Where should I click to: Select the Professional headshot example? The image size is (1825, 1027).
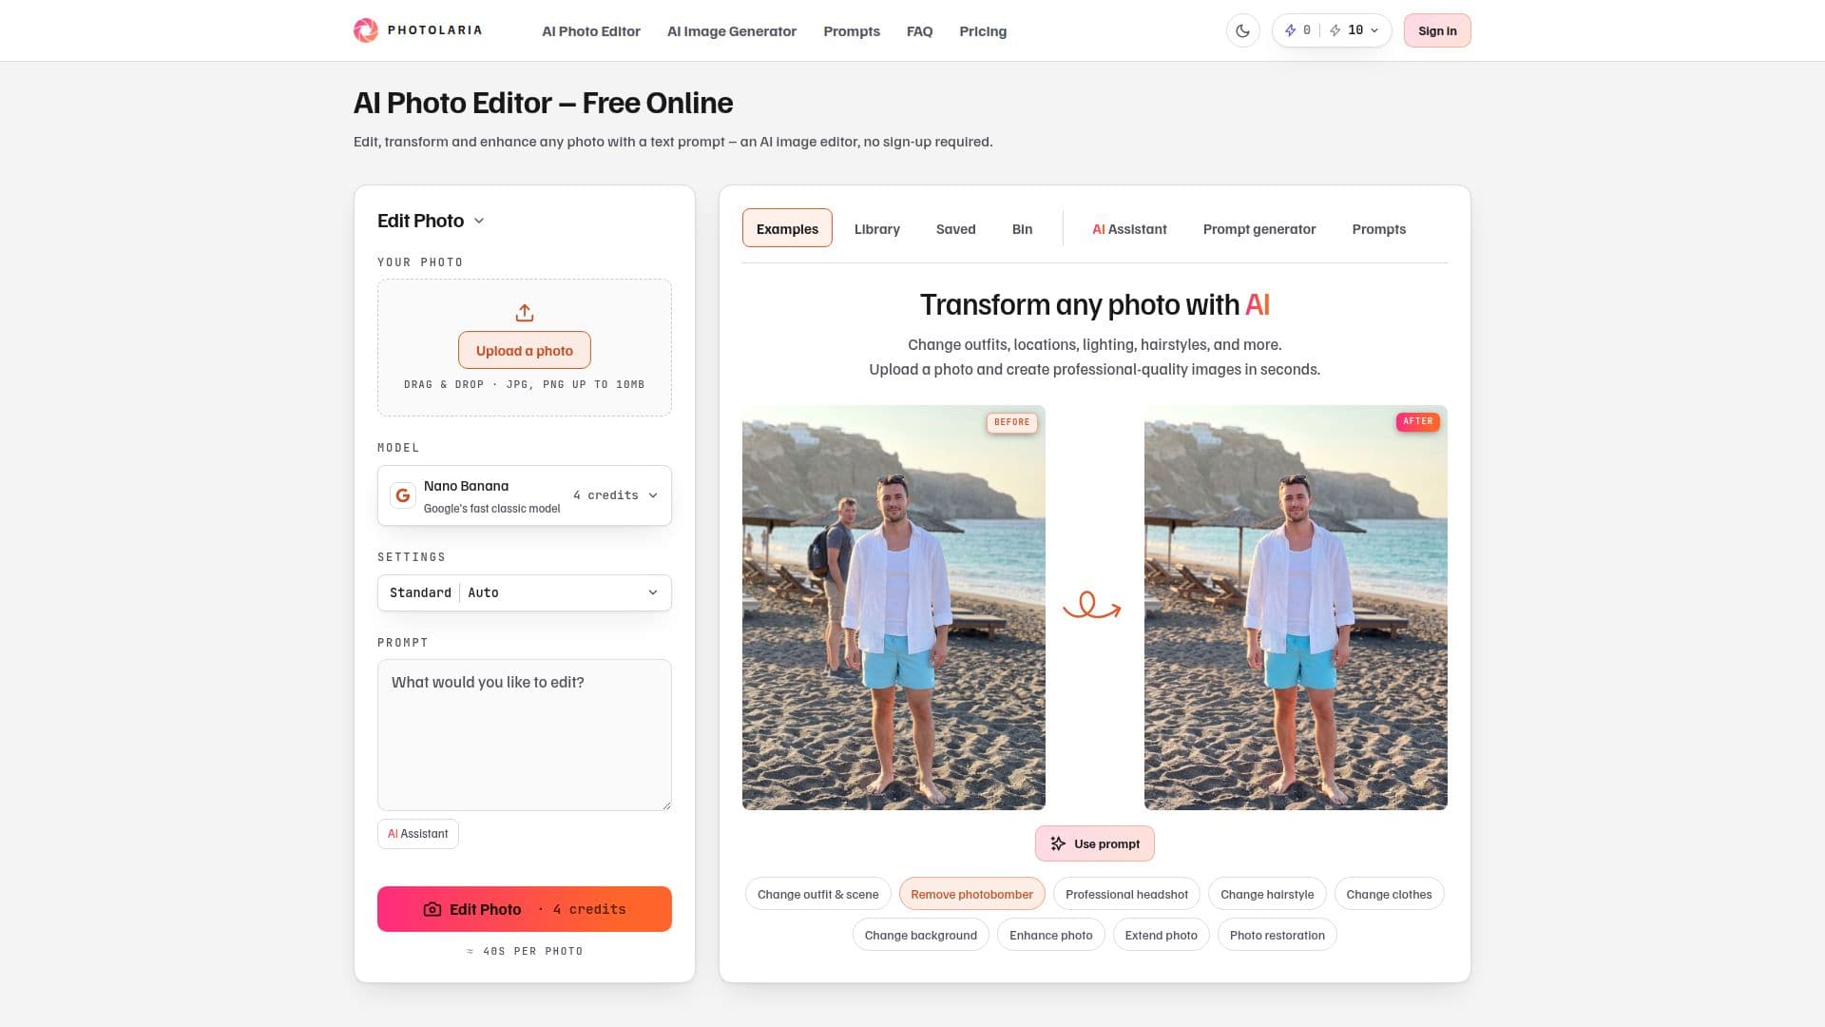pos(1126,894)
